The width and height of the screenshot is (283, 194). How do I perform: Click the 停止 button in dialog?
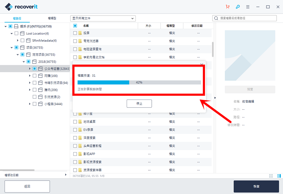[x=139, y=103]
